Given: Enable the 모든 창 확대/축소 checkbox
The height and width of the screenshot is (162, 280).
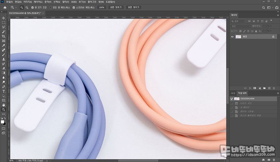Looking at the screenshot, I should pyautogui.click(x=50, y=7).
